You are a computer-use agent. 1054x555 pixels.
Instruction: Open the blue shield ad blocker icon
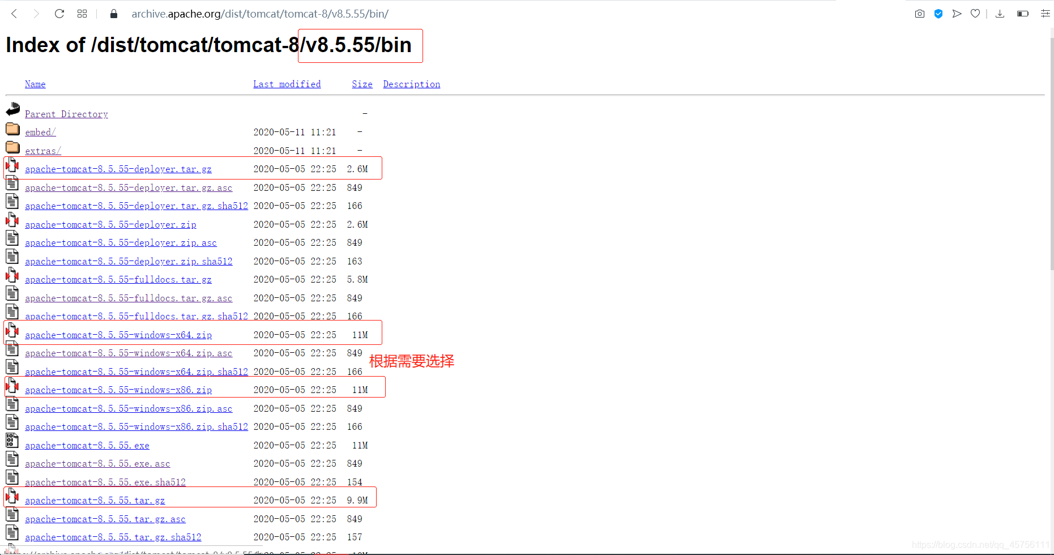(x=938, y=14)
